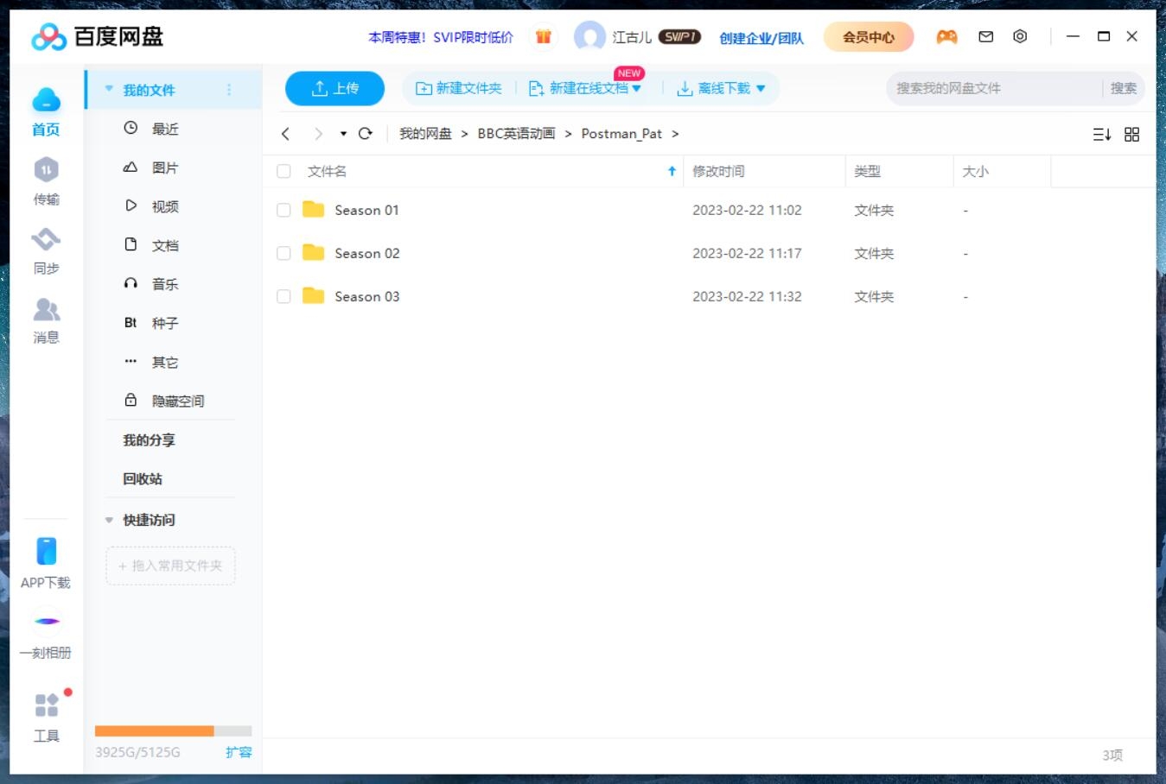Click the 搜索我的网盘文件 search field
The image size is (1166, 784).
[994, 88]
